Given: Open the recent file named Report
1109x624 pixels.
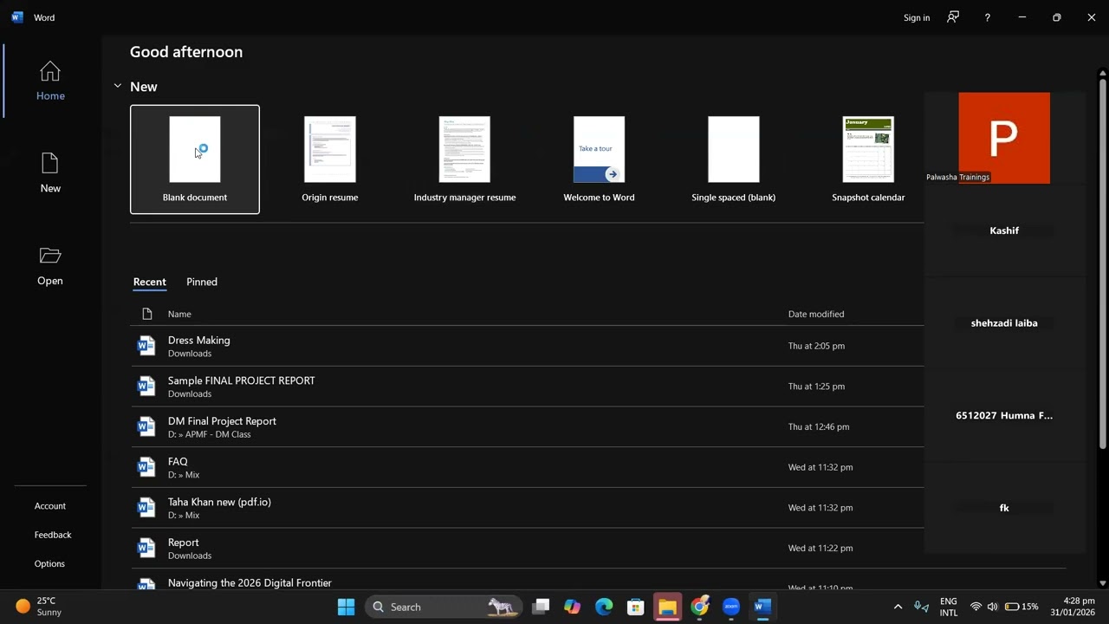Looking at the screenshot, I should pos(527,549).
